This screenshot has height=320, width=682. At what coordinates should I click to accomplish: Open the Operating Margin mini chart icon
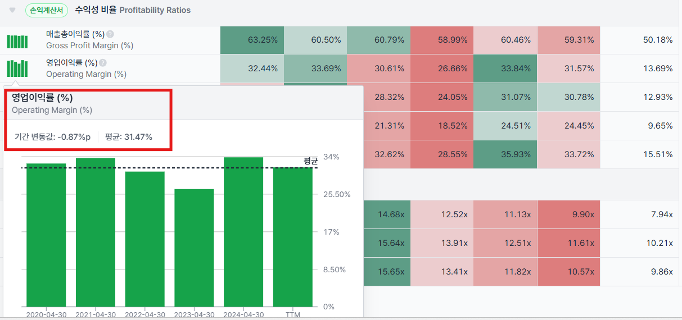(17, 68)
